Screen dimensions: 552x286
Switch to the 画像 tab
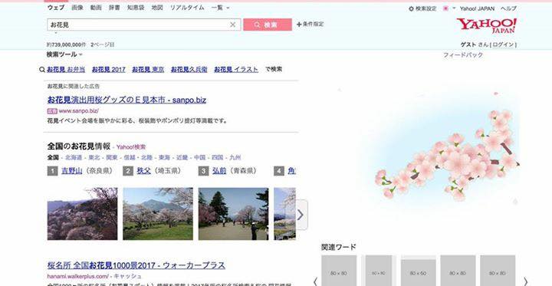77,8
